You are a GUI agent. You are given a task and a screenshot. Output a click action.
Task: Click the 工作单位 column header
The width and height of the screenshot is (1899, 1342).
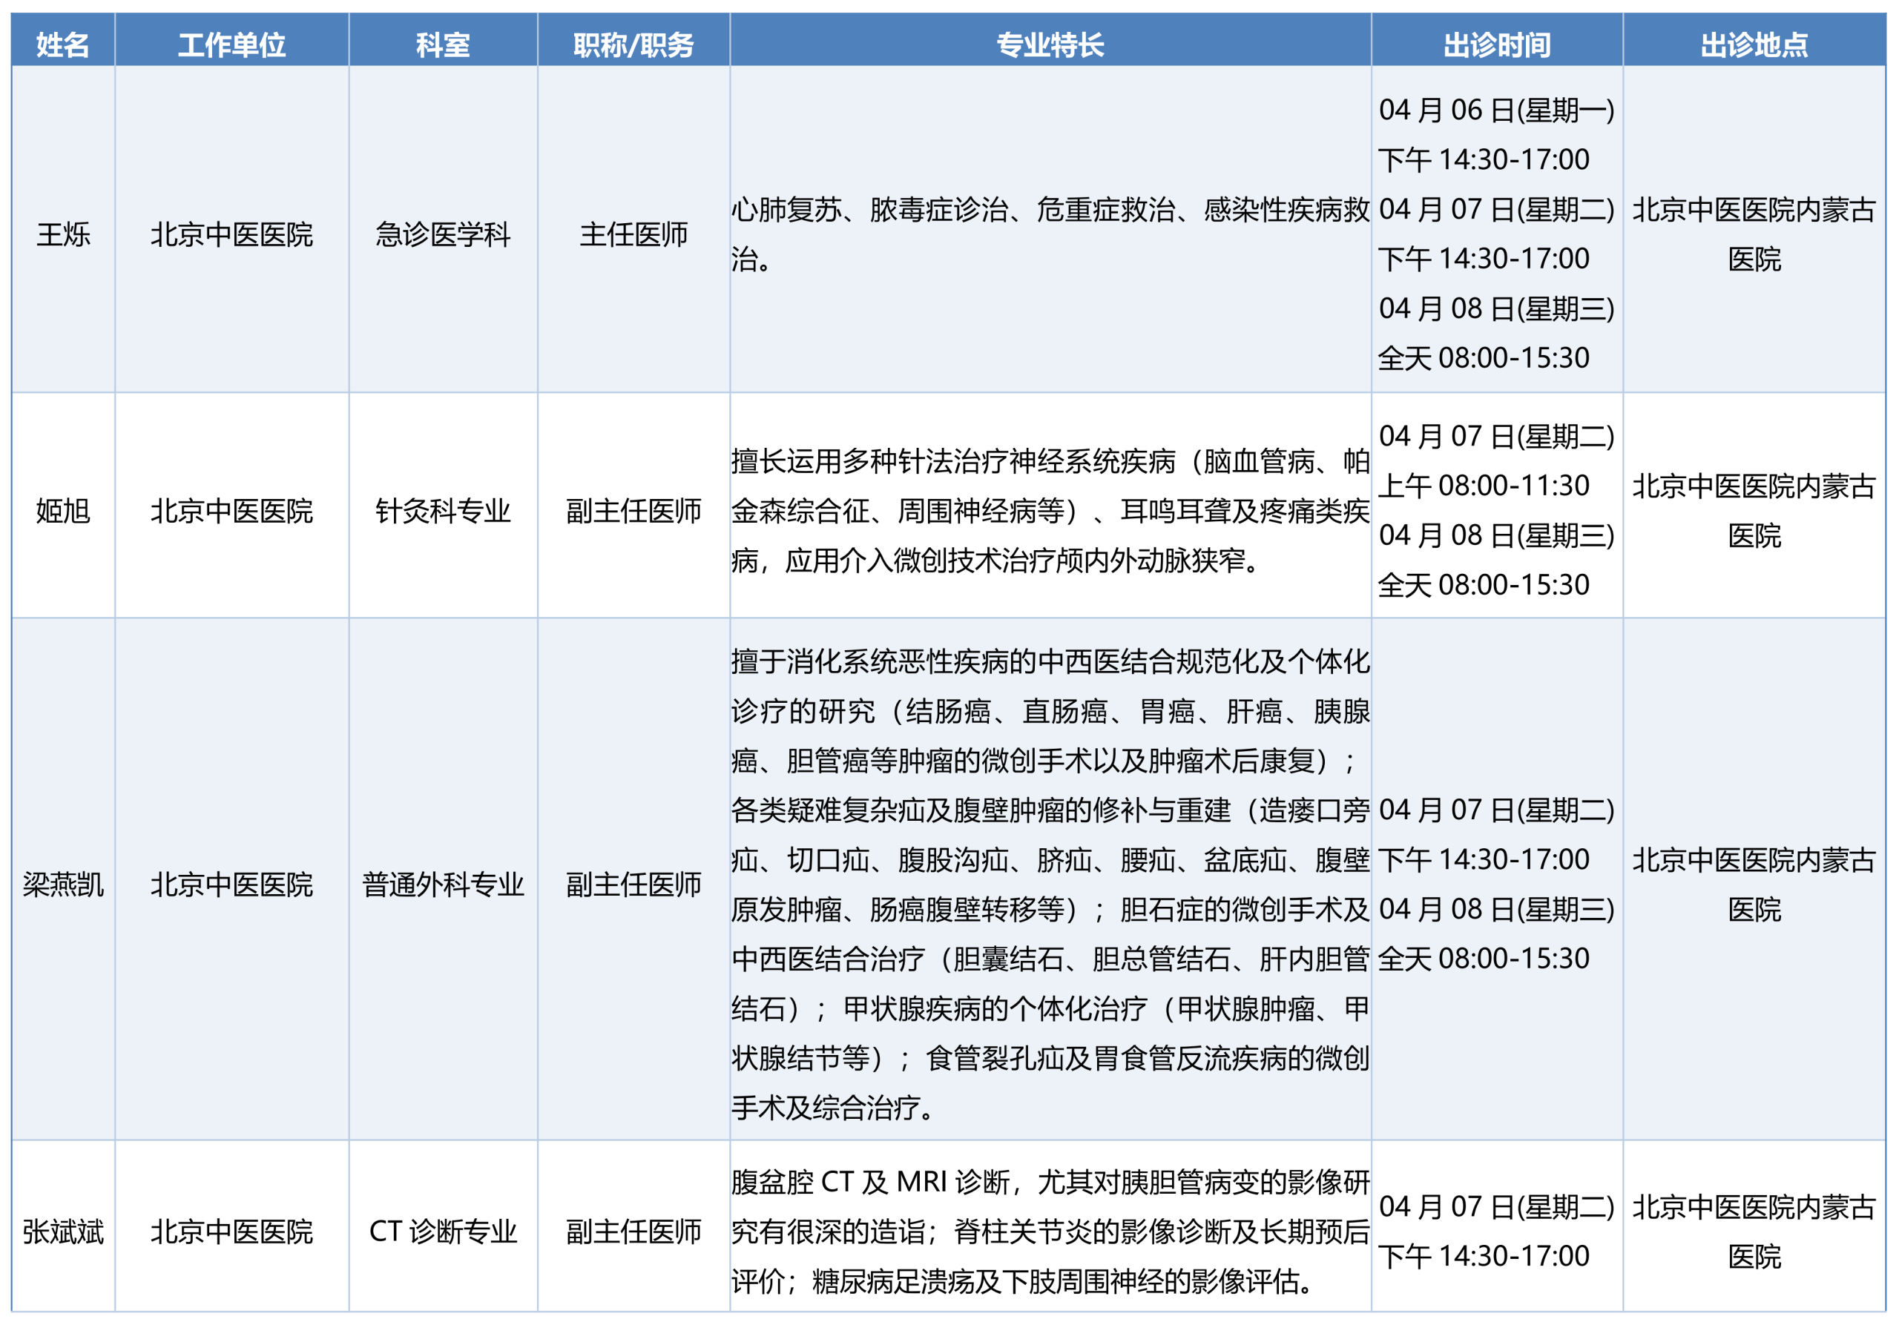coord(231,44)
